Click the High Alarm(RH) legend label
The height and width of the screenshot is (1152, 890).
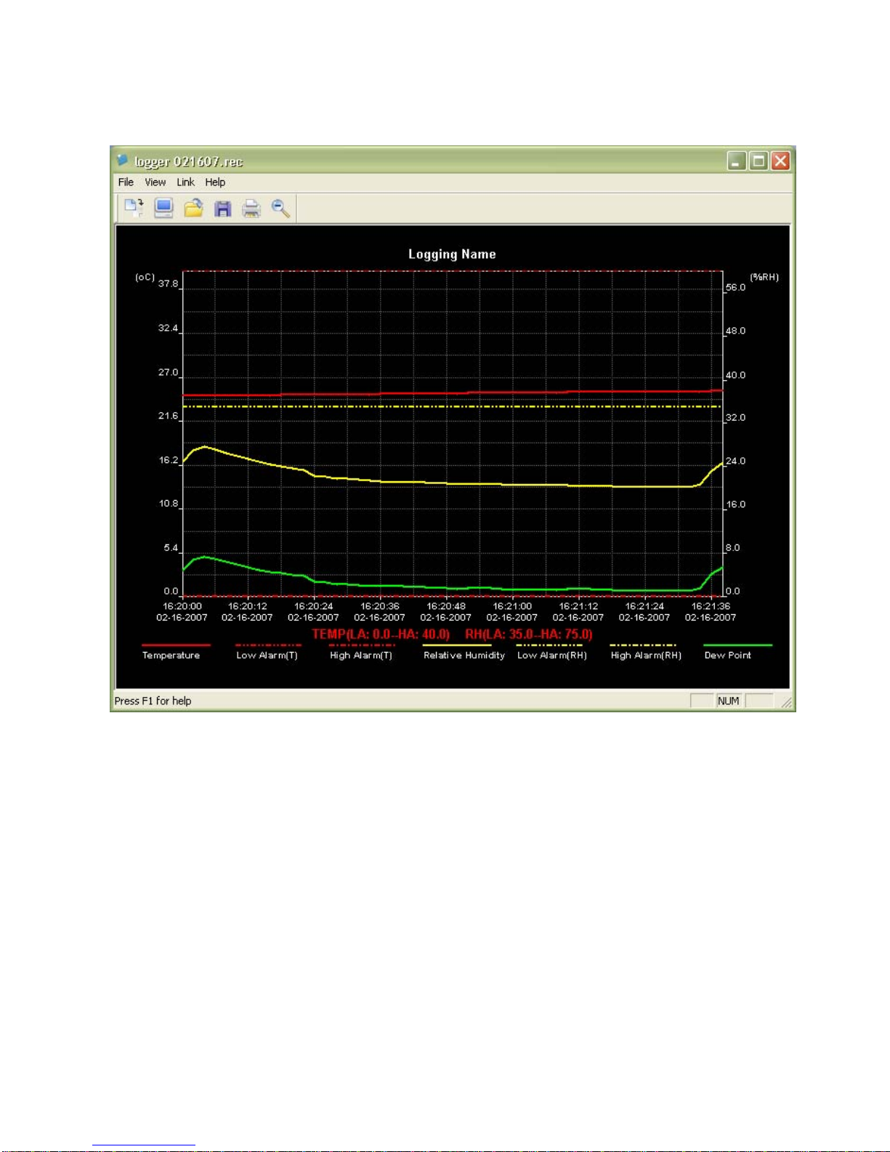coord(646,656)
